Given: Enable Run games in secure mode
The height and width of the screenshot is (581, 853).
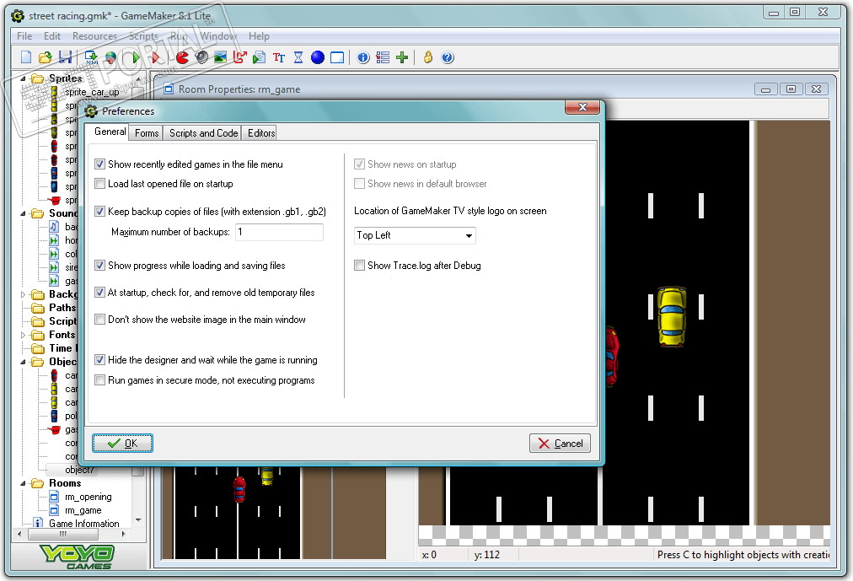Looking at the screenshot, I should click(99, 379).
